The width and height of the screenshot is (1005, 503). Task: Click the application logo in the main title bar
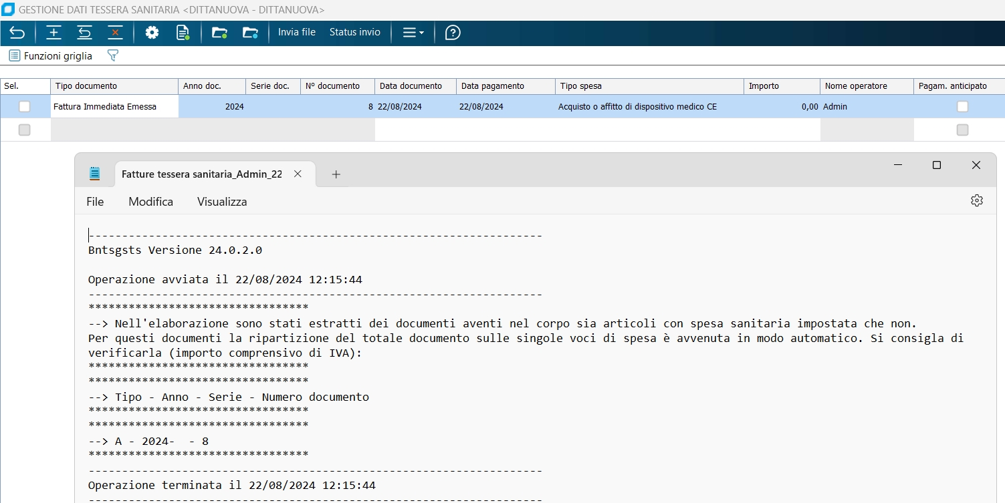pyautogui.click(x=9, y=10)
